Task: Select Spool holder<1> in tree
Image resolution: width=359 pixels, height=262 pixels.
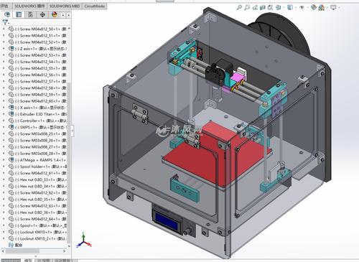Action: coord(37,167)
